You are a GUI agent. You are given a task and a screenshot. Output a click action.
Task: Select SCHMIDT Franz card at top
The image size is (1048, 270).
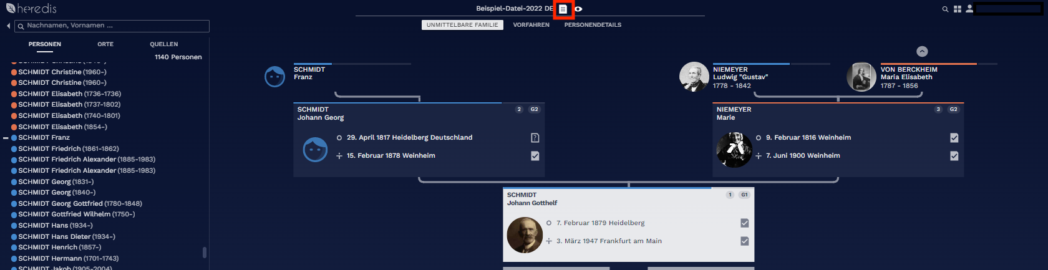[309, 73]
